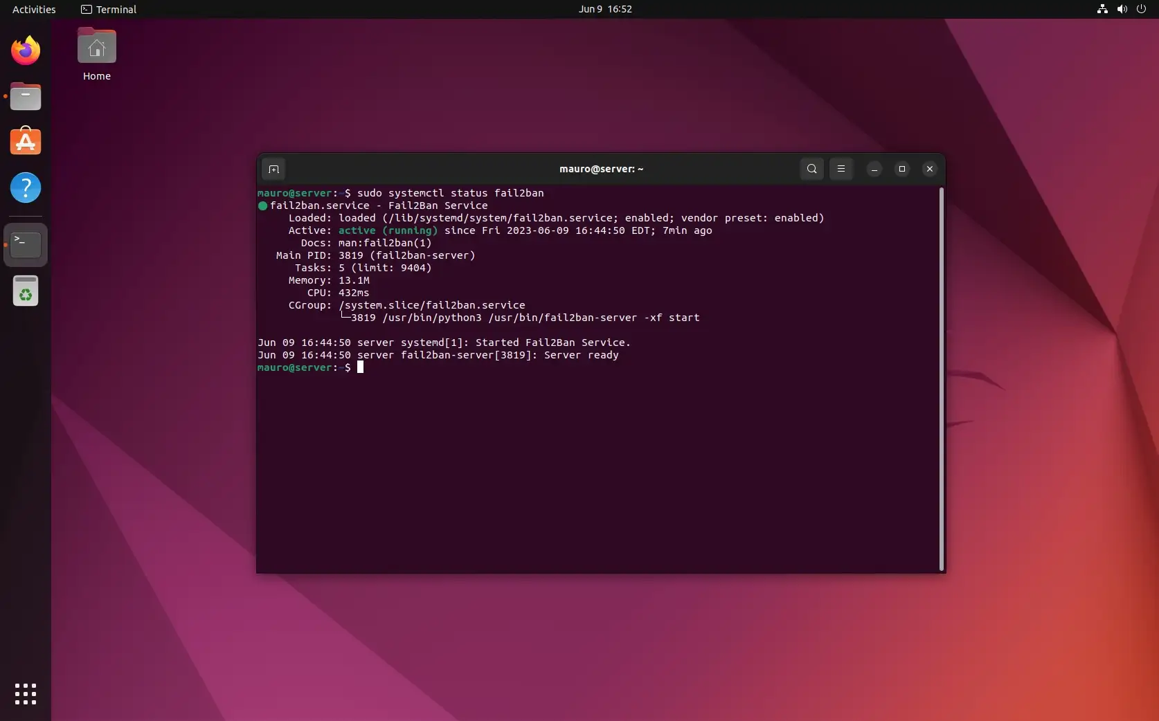Open Software Updater from the dock
The image size is (1159, 721).
tap(25, 291)
